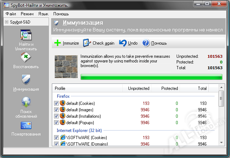Sort by the Unprotected column header
The image size is (230, 158).
(139, 88)
